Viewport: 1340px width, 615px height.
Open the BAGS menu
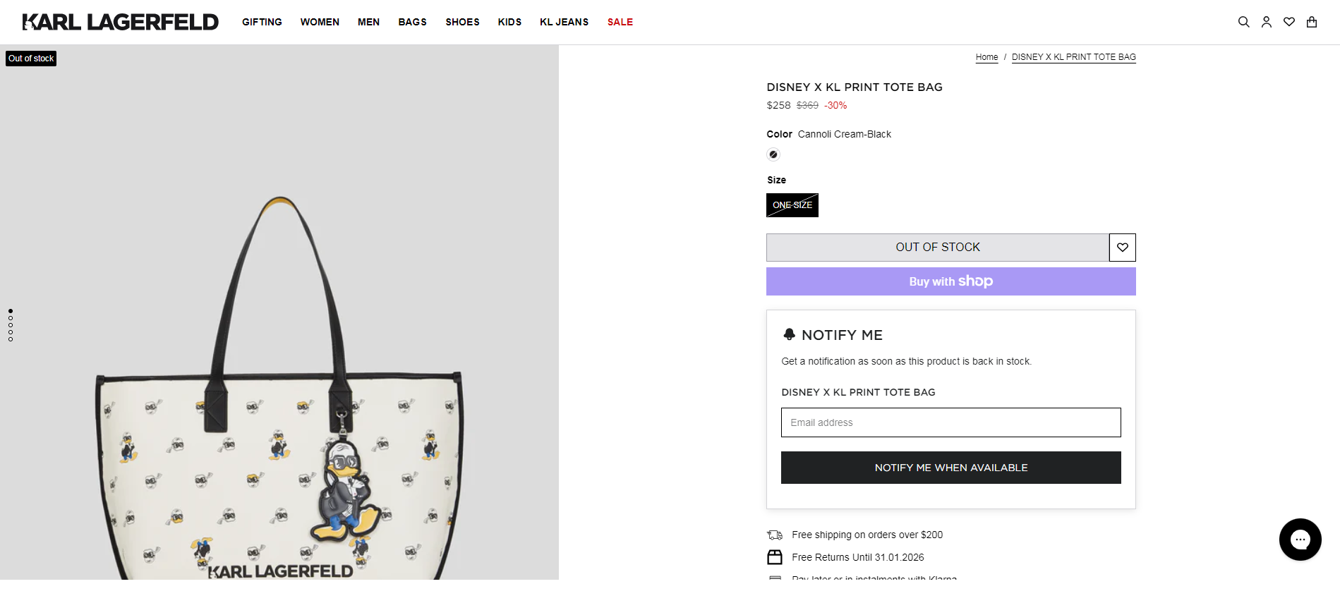(412, 22)
